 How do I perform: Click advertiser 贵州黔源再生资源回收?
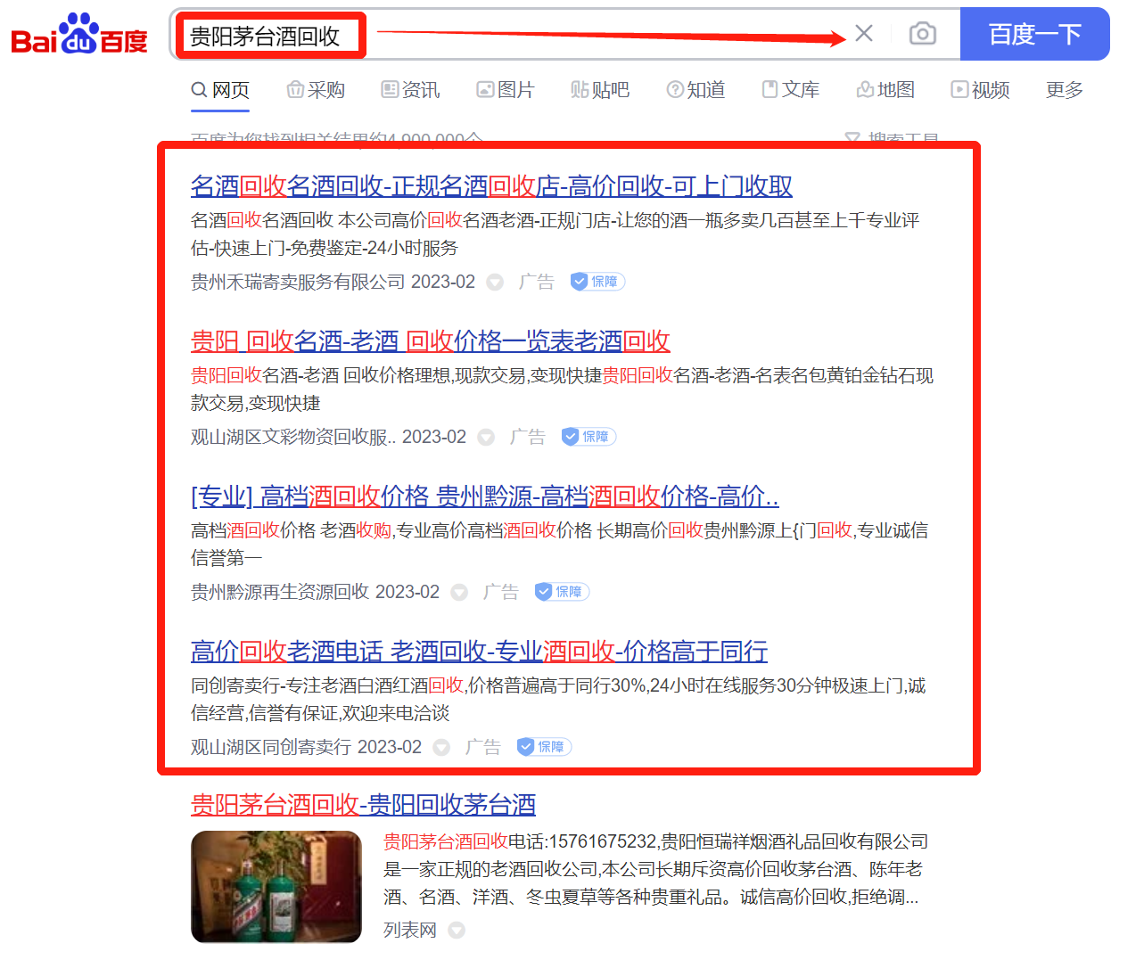(280, 592)
